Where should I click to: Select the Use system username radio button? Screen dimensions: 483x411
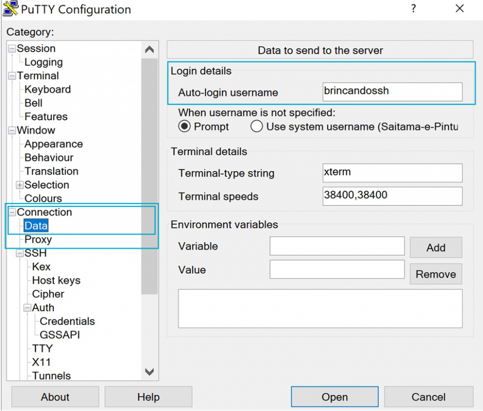pos(257,126)
